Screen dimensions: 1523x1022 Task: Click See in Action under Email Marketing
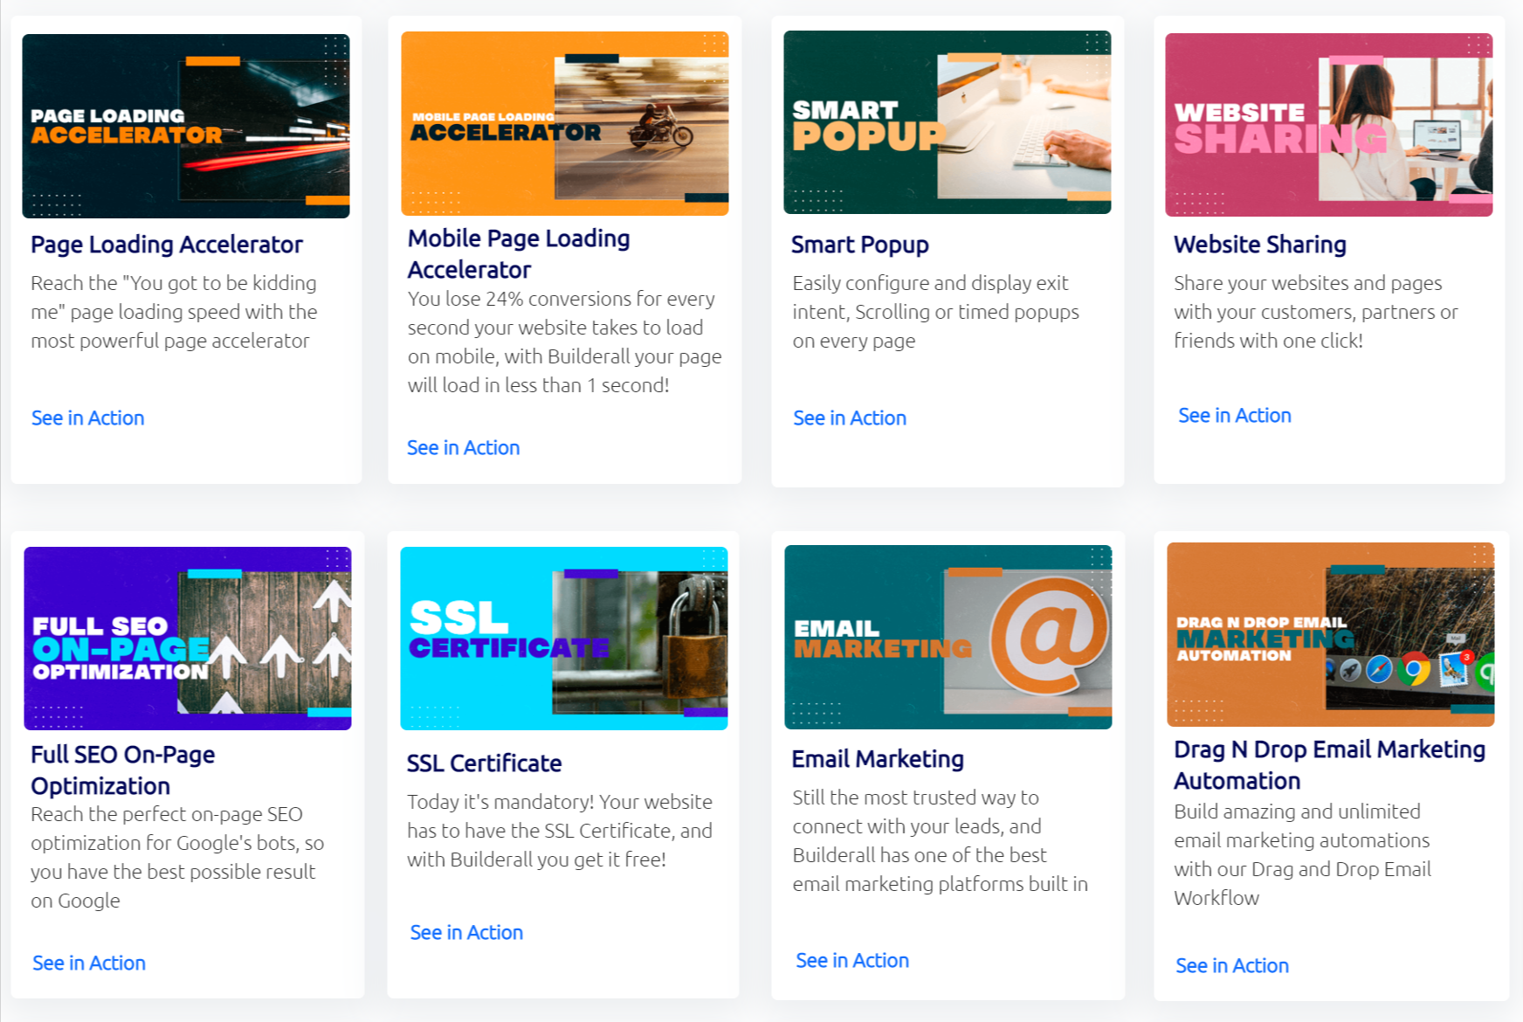click(x=852, y=961)
